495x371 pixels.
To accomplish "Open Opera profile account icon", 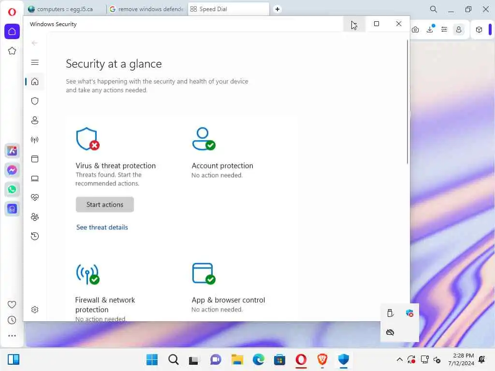I will tap(459, 29).
